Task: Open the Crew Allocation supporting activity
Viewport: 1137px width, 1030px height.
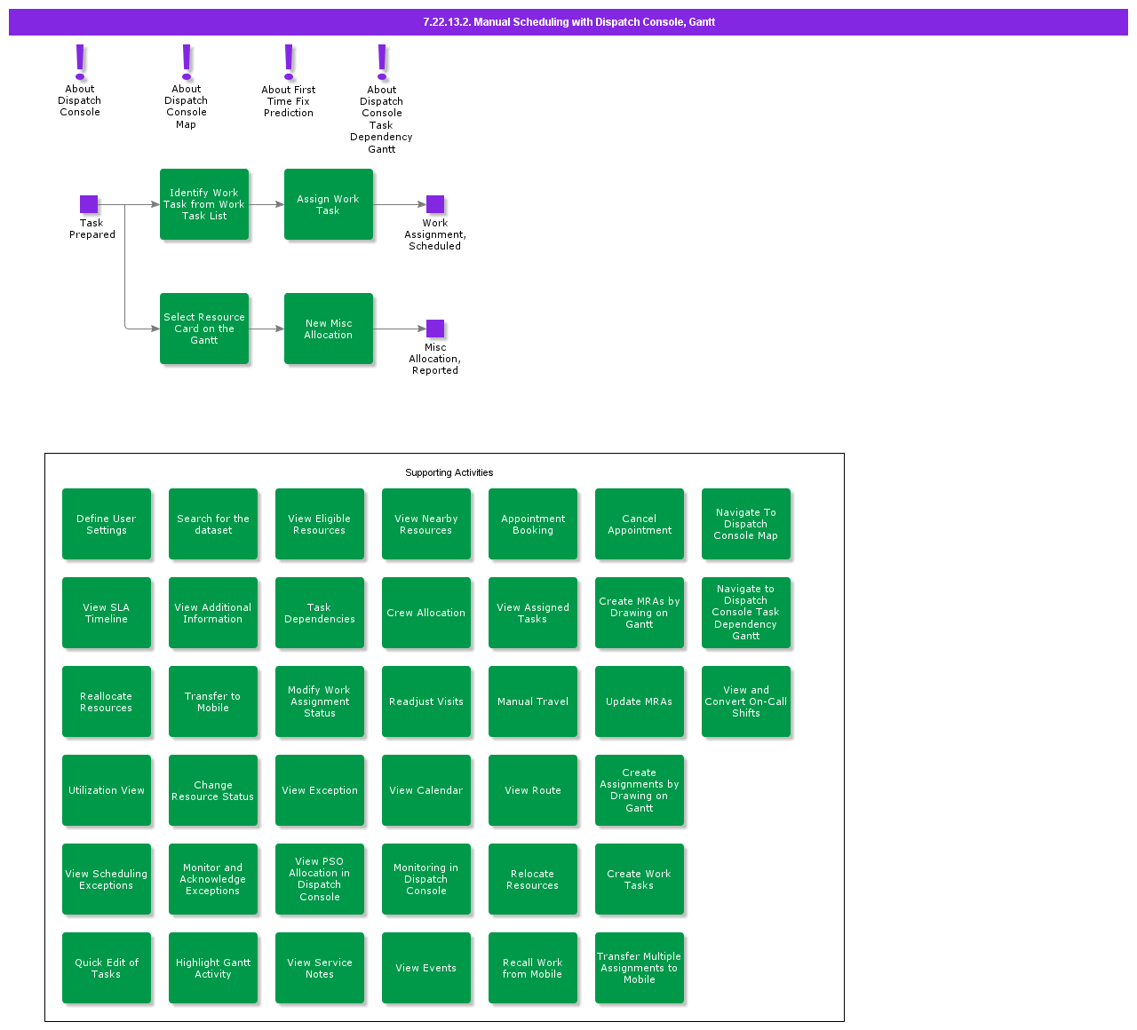Action: pyautogui.click(x=426, y=613)
